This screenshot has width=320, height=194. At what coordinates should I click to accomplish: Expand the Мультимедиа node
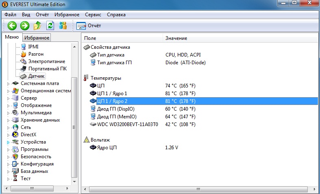pos(8,113)
